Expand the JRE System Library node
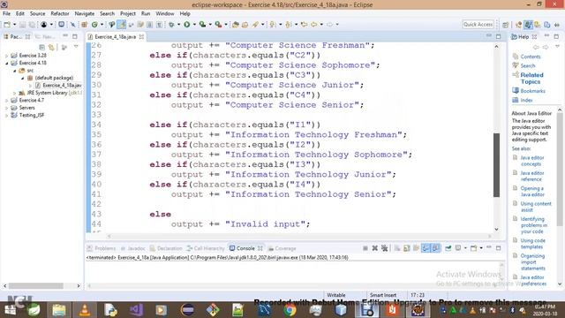This screenshot has height=318, width=565. coord(15,93)
